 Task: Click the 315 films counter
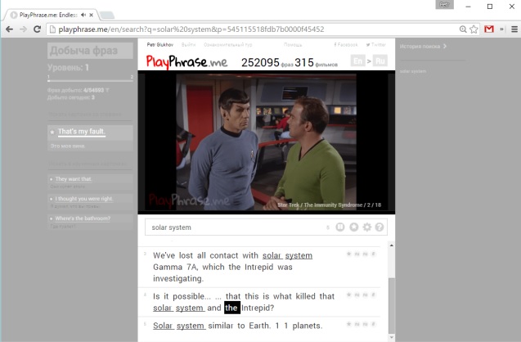coord(304,62)
